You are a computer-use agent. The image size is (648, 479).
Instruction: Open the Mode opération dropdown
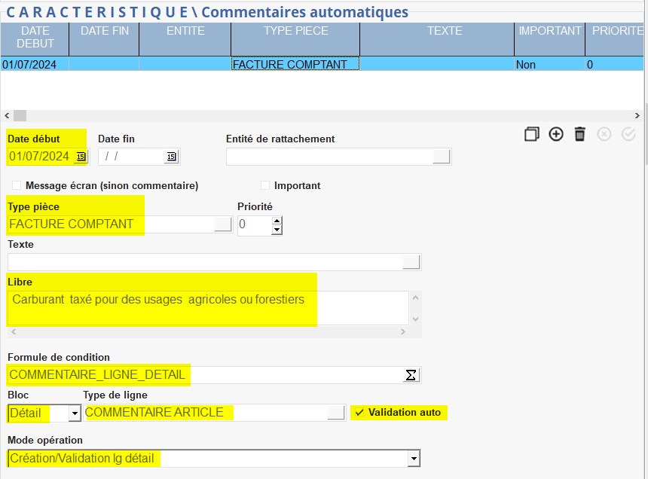tap(412, 458)
